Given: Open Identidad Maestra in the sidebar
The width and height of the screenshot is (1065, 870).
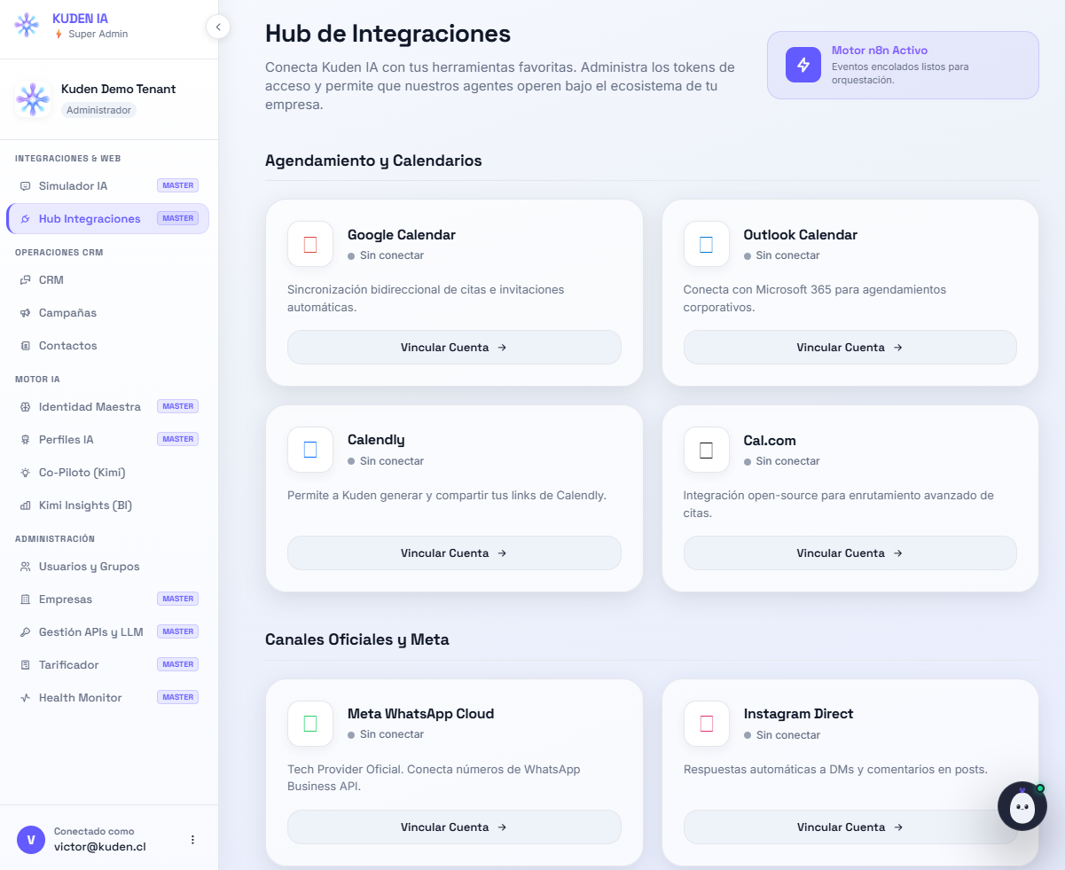Looking at the screenshot, I should 107,407.
